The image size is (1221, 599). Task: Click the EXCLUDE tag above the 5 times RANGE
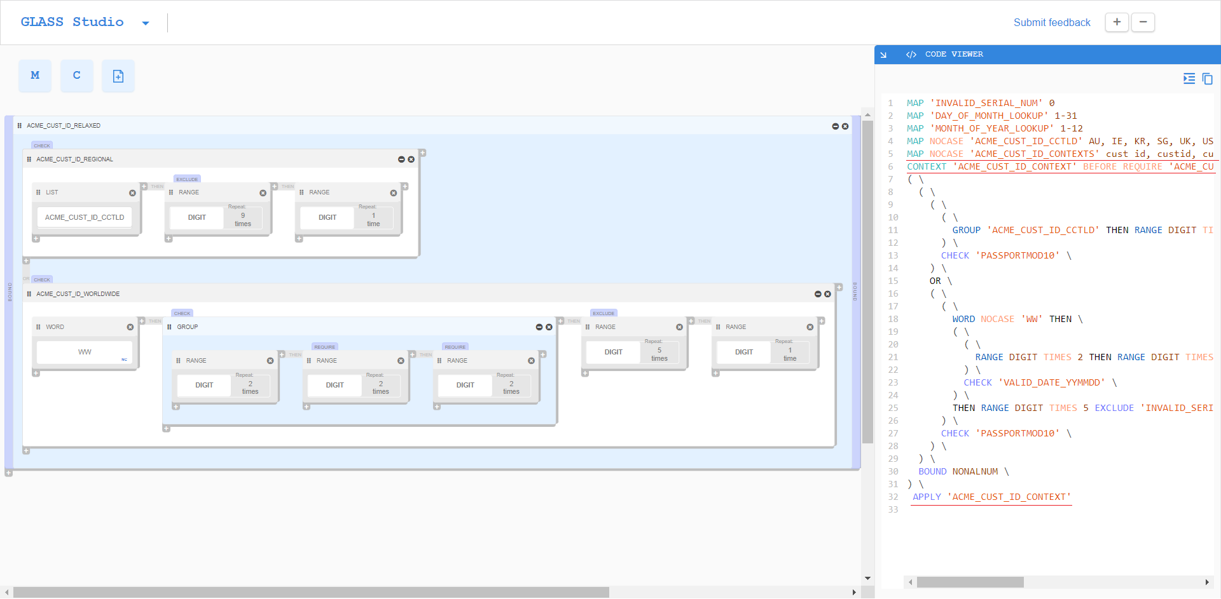pos(604,313)
